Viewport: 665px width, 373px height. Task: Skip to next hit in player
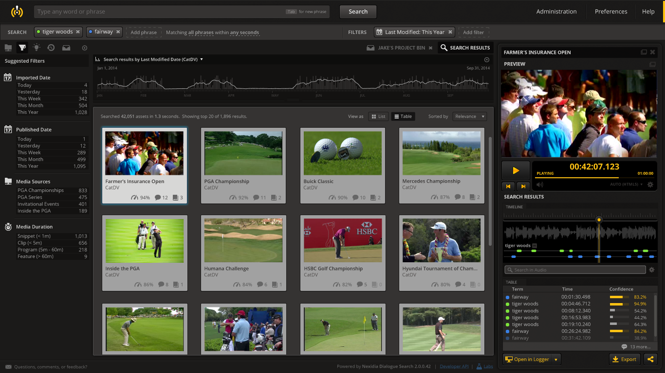point(523,186)
